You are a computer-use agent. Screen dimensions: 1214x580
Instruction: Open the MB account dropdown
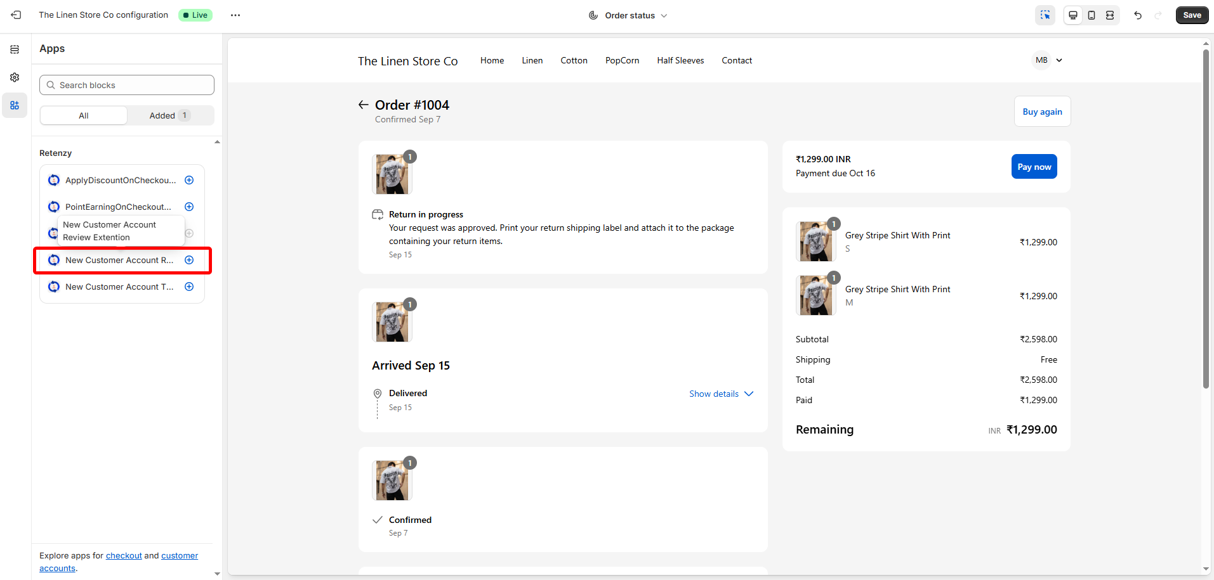tap(1048, 60)
